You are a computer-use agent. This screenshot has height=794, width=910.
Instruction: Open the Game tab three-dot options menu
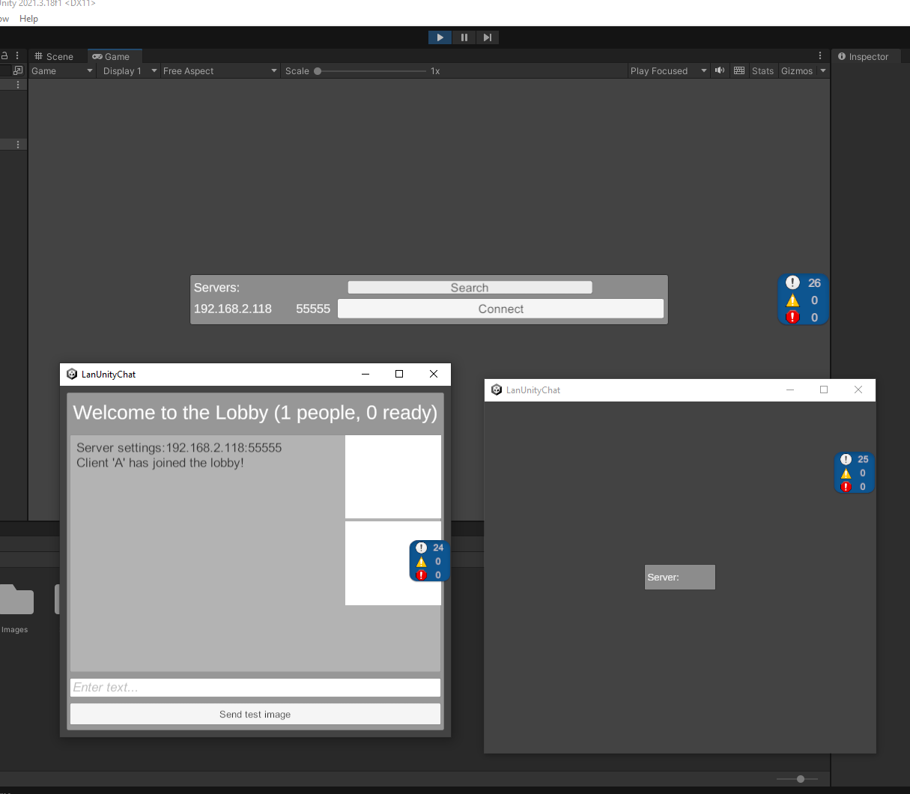[x=820, y=56]
